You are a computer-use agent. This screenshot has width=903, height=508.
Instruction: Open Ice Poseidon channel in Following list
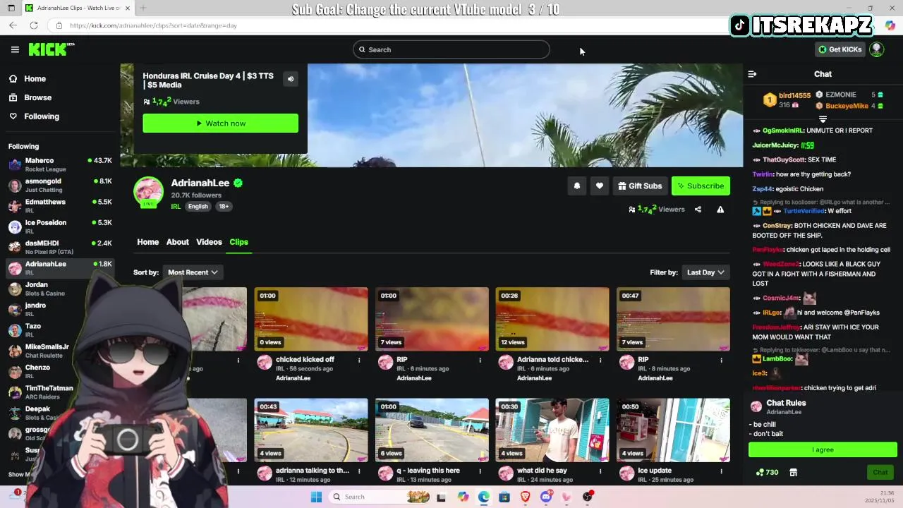pos(60,226)
